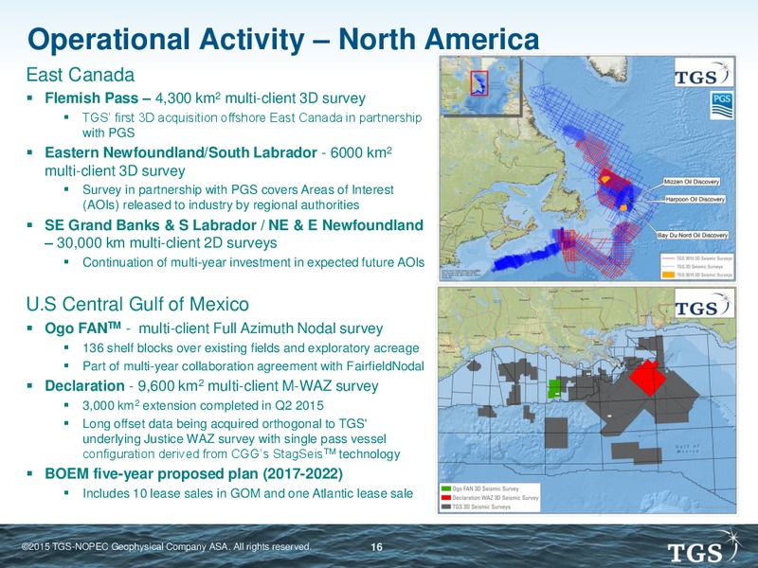The image size is (758, 568).
Task: Click the slide title 'Operational Activity – North America'
Action: pos(283,39)
